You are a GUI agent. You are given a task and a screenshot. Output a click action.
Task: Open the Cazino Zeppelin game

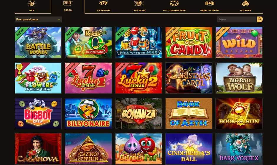88,149
